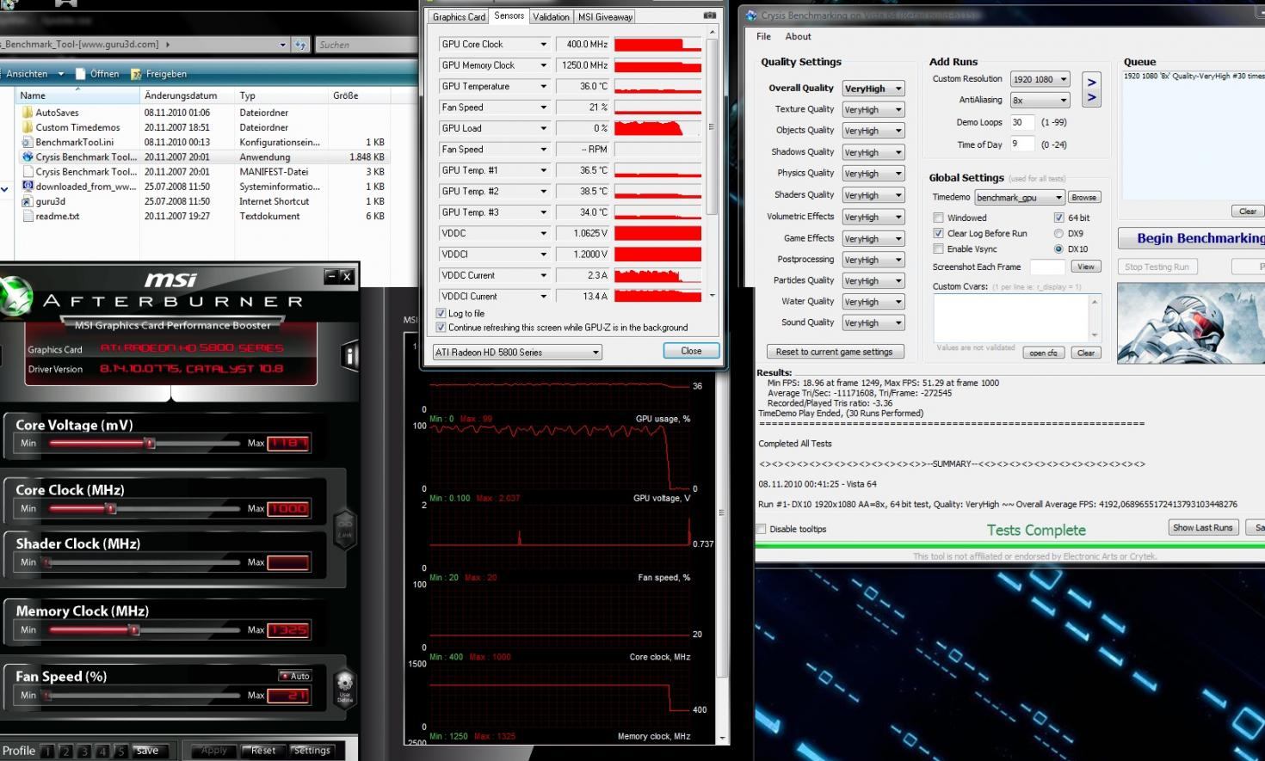Enable the Enable Vsync checkbox

[x=939, y=249]
